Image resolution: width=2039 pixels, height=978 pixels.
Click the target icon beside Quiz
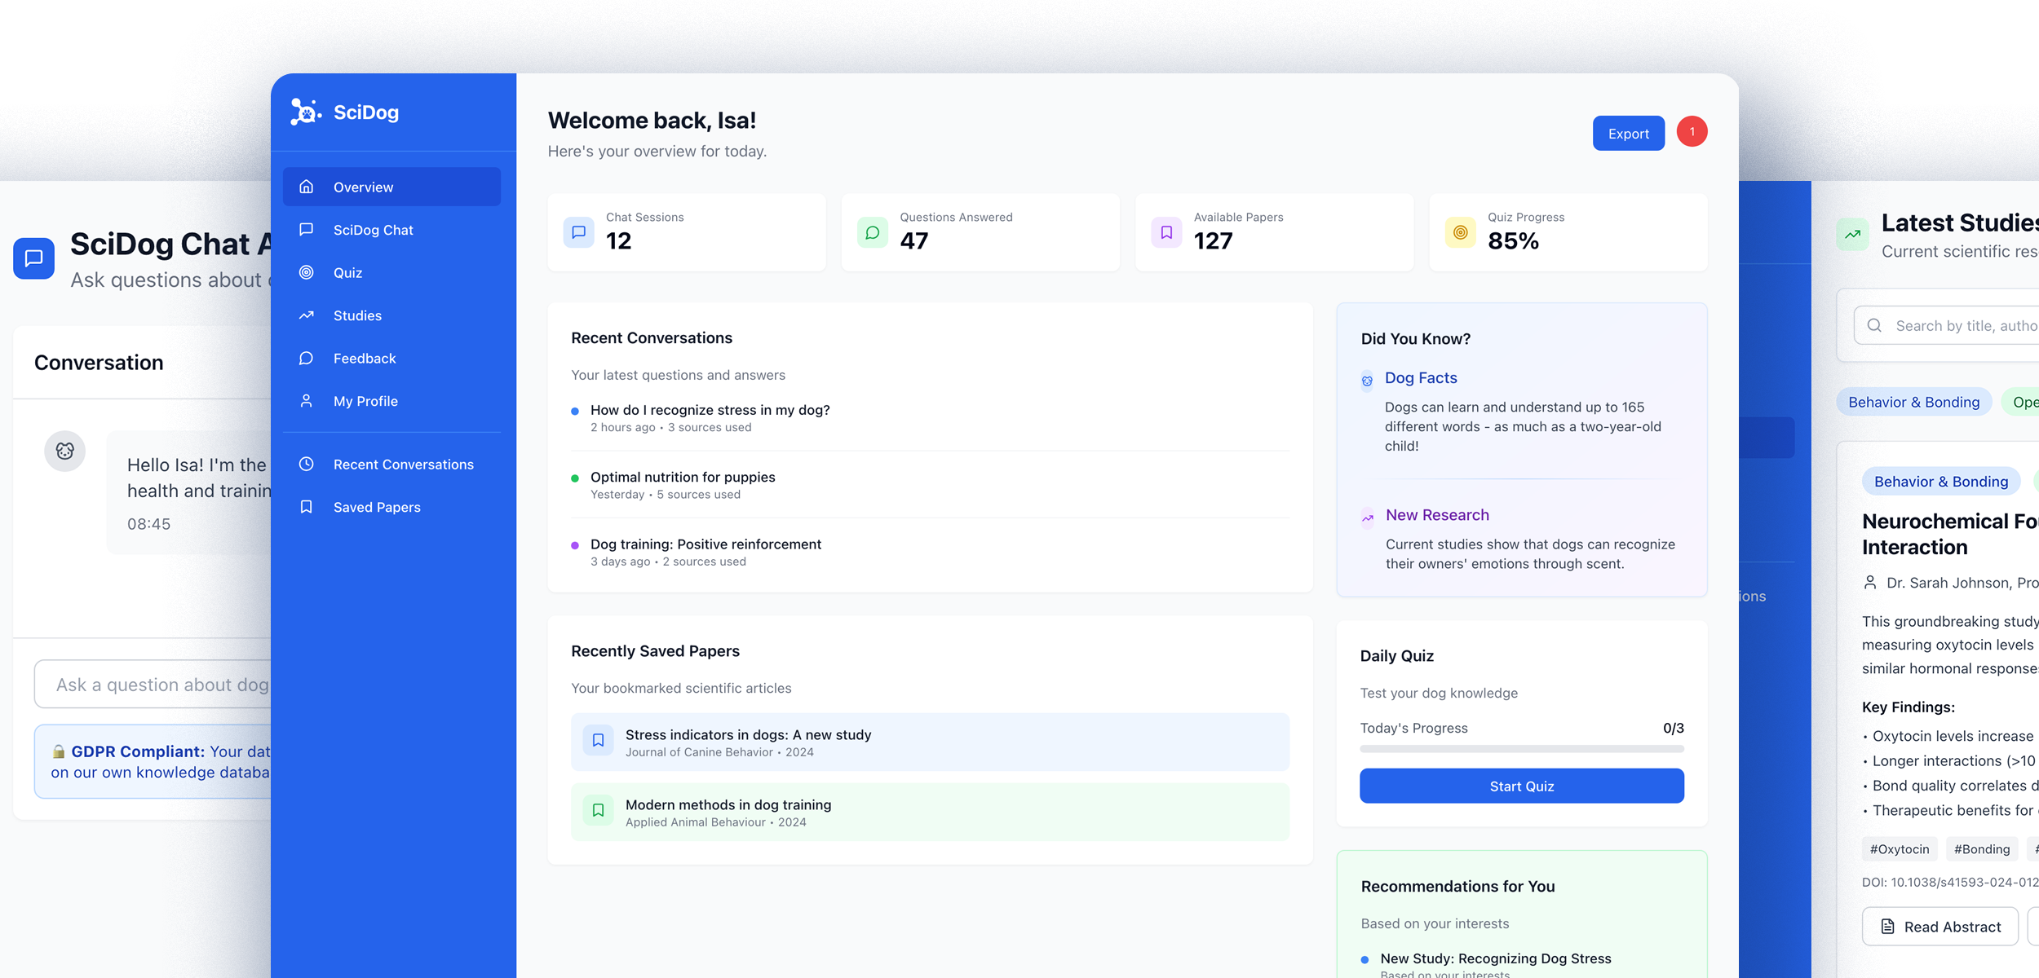pyautogui.click(x=307, y=272)
